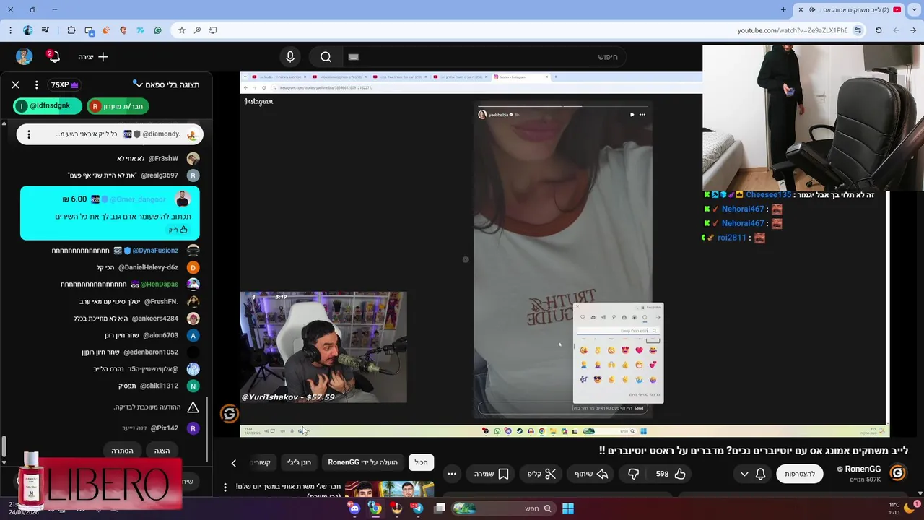Select the 'Uploaded by RonenGG' chip

coord(362,462)
